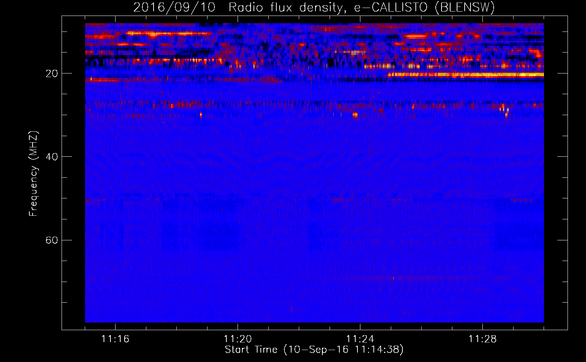Click the 11:24 time tick label
Viewport: 586px width, 362px height.
pos(360,339)
